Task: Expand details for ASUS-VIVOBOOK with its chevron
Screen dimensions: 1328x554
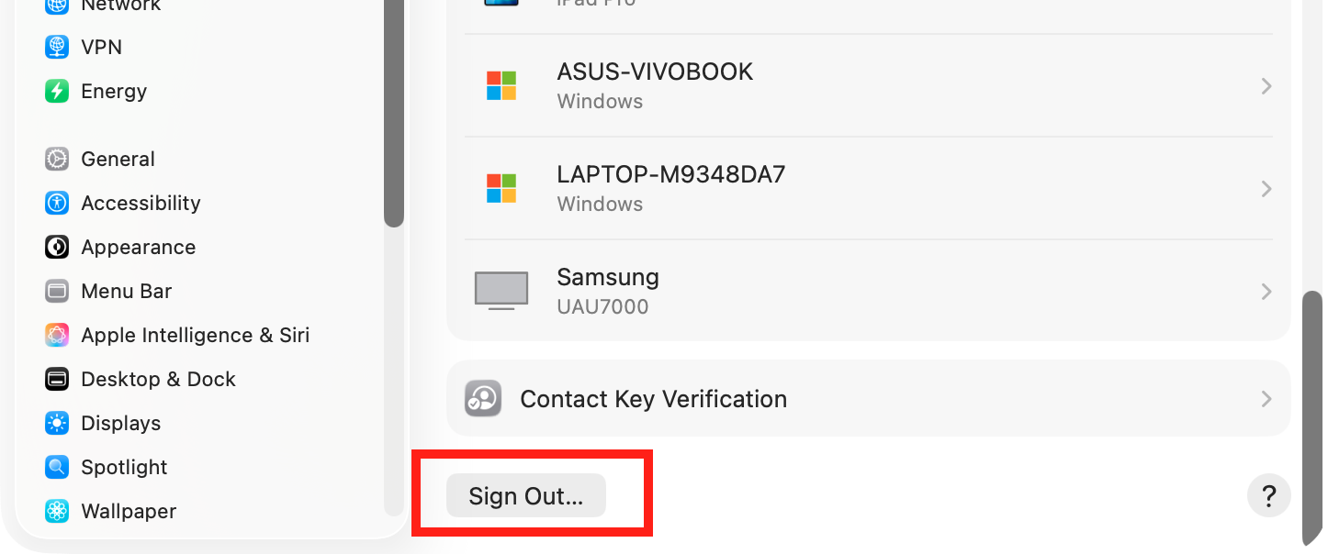Action: 1266,85
